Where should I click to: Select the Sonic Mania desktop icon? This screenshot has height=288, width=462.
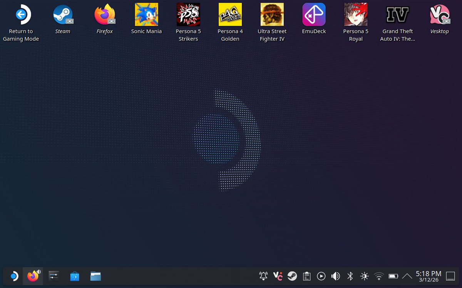pos(146,19)
